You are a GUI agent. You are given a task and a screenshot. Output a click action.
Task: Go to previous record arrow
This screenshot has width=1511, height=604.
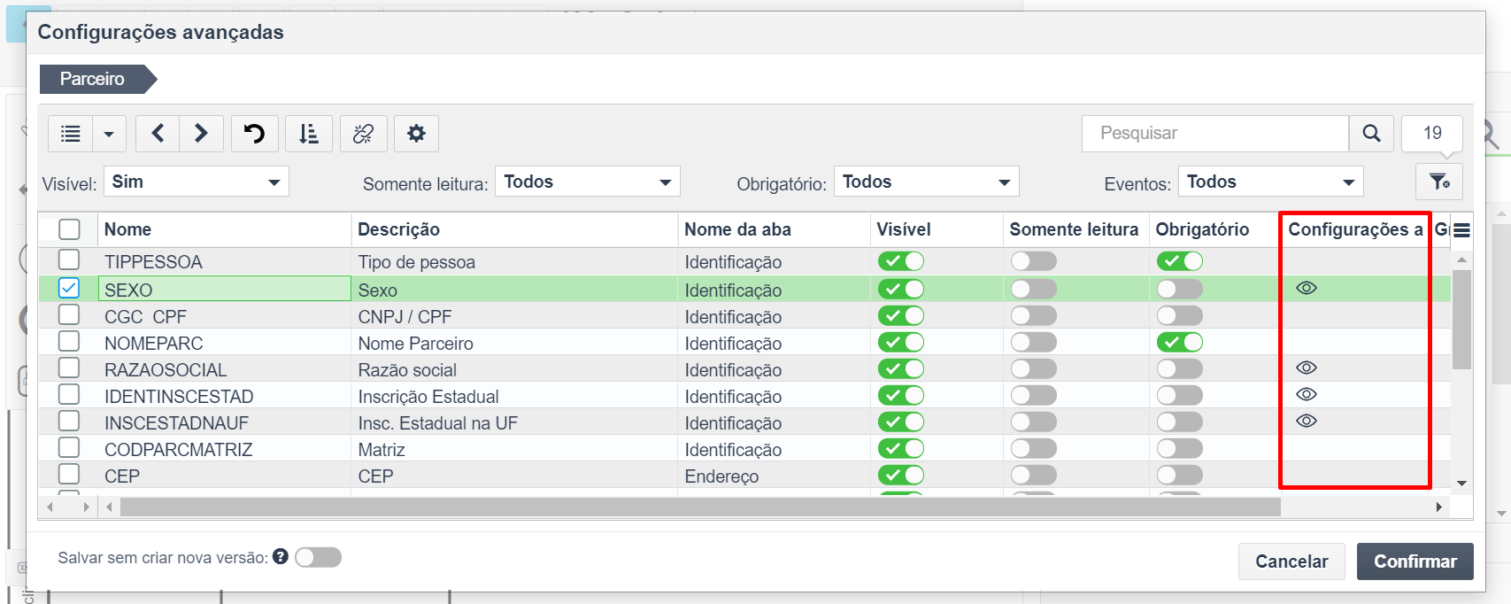pyautogui.click(x=158, y=134)
